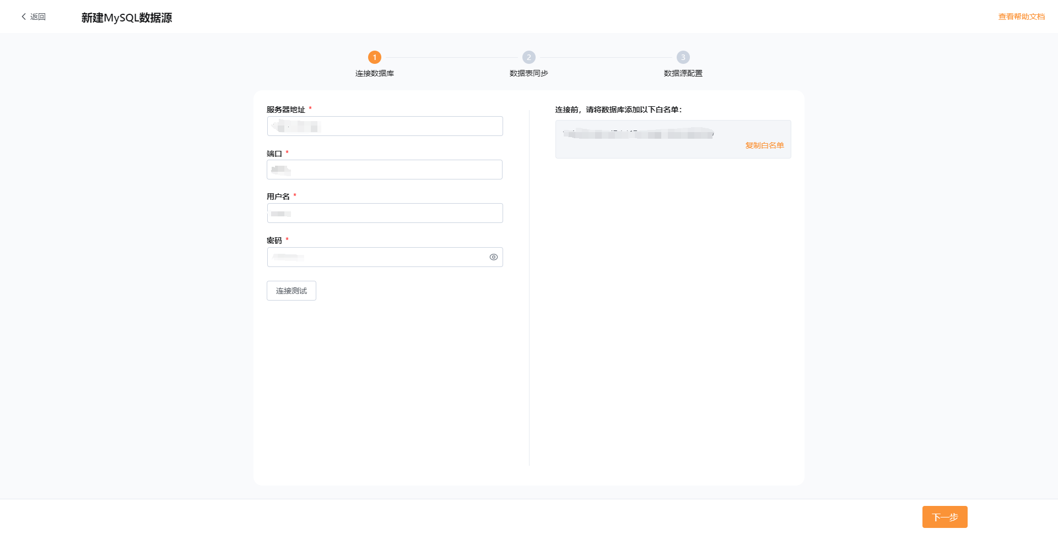Click the 用户名 field label
The width and height of the screenshot is (1058, 534).
pos(278,197)
